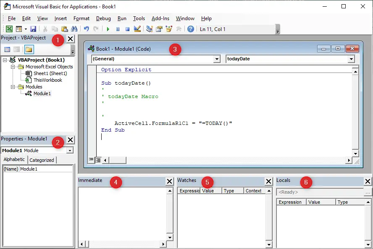Click the Save icon in the toolbar
The width and height of the screenshot is (373, 249).
click(x=33, y=29)
